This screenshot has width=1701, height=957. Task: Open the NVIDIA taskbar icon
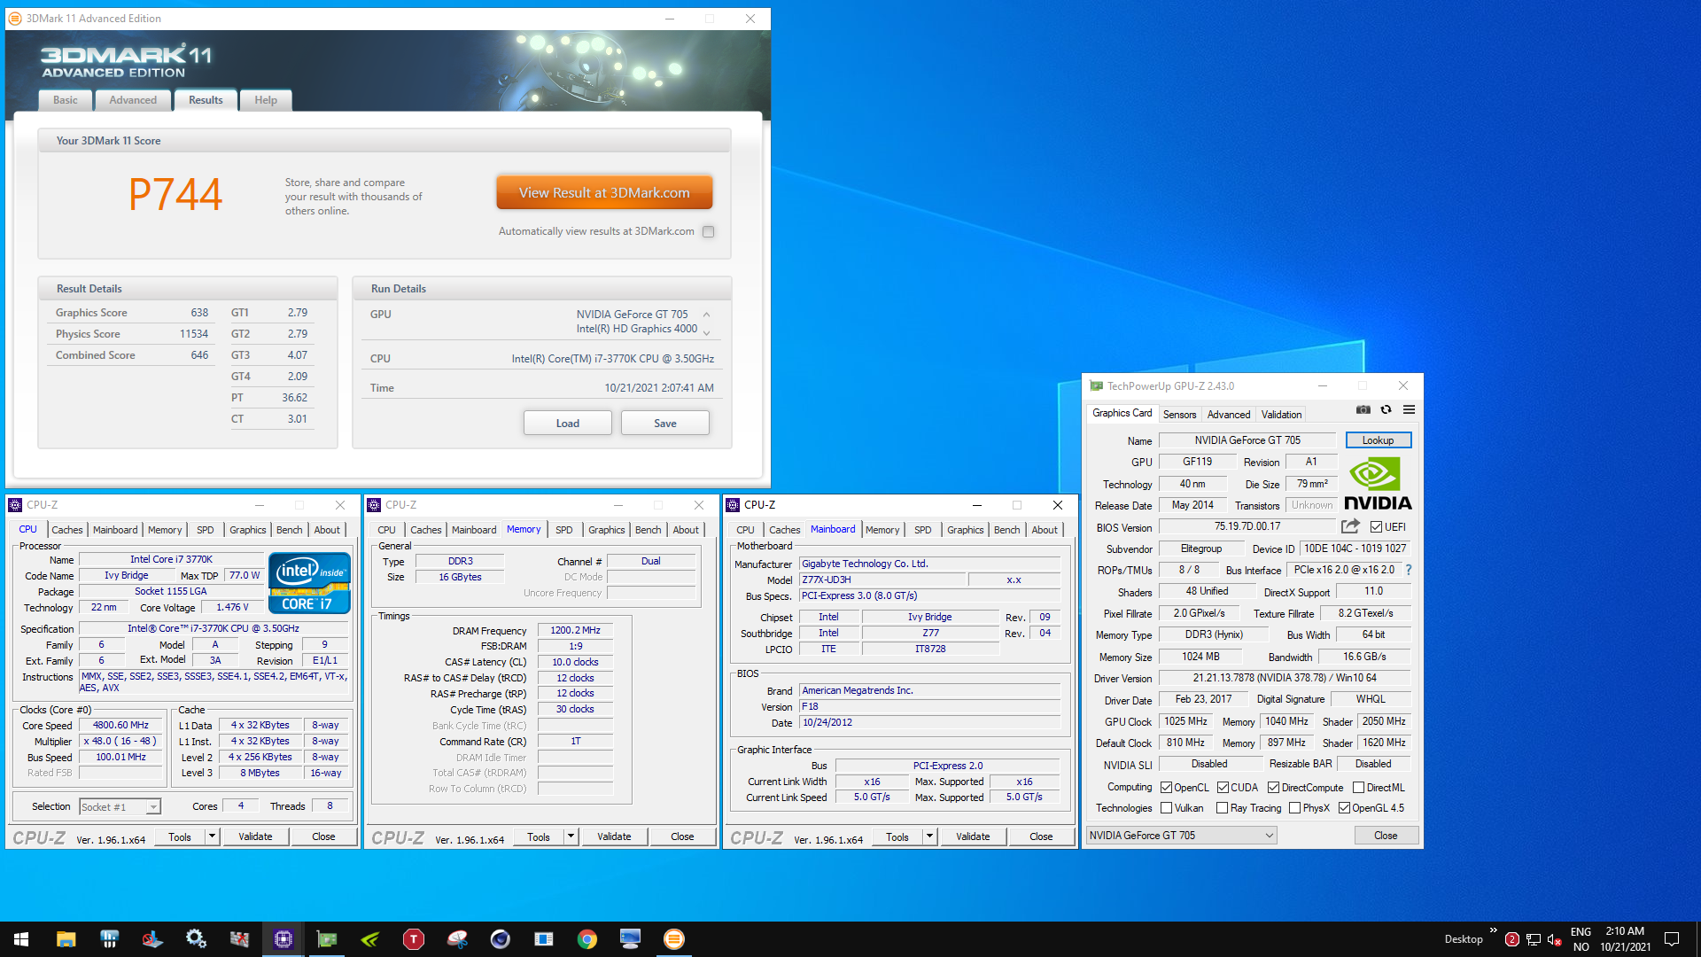point(370,939)
